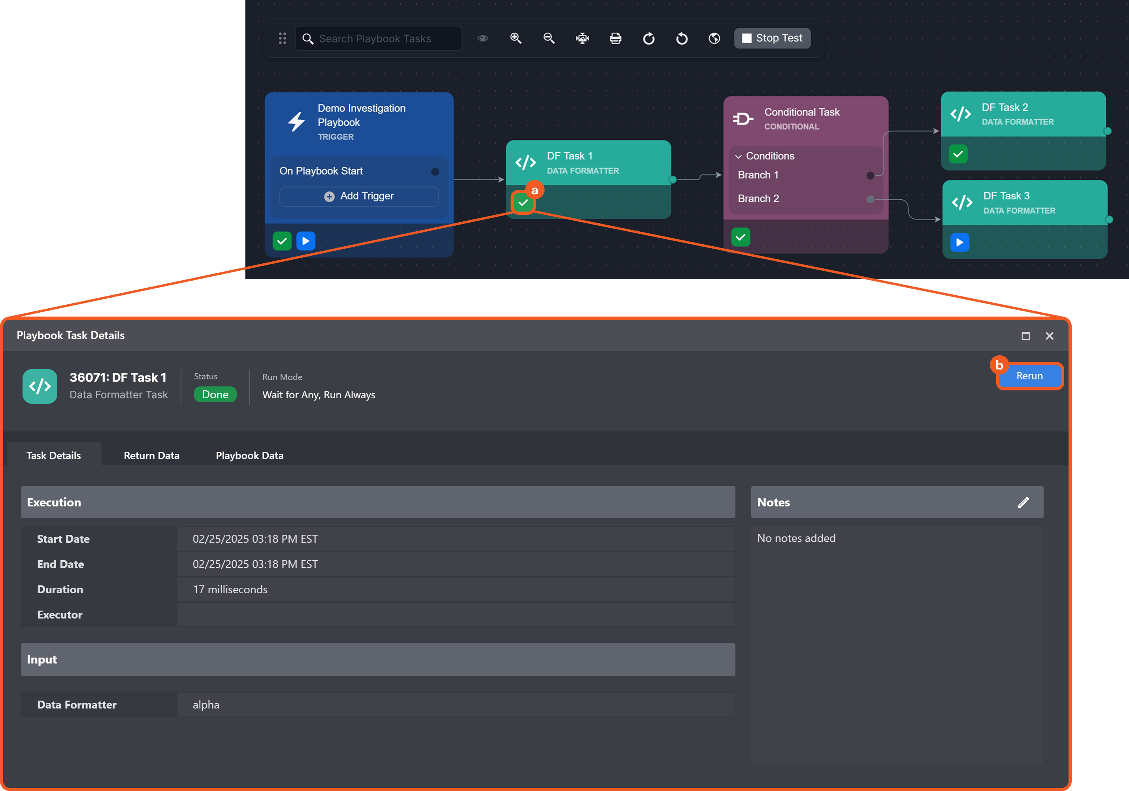The width and height of the screenshot is (1129, 791).
Task: Click the toolbar drag handle dots
Action: [x=282, y=38]
